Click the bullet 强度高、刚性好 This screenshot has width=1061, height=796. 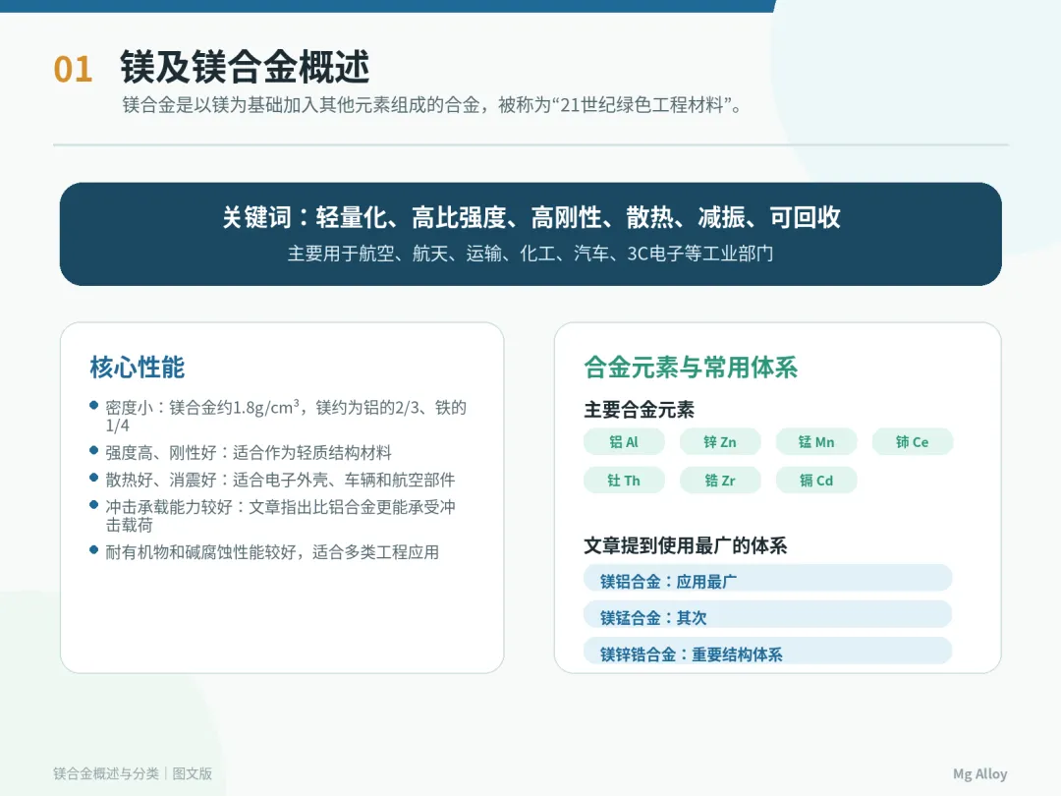pyautogui.click(x=241, y=452)
